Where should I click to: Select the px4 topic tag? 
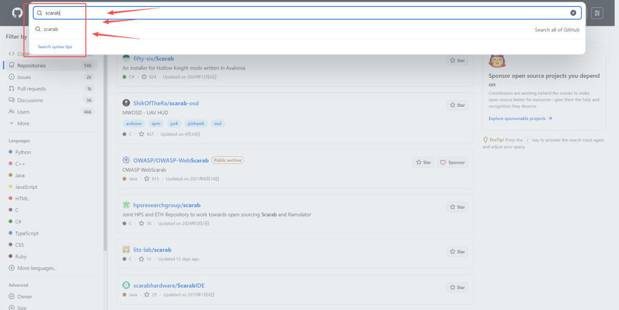[174, 124]
